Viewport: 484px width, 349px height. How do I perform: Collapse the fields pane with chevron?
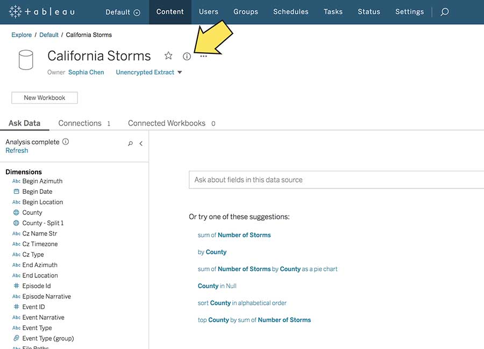click(x=141, y=143)
